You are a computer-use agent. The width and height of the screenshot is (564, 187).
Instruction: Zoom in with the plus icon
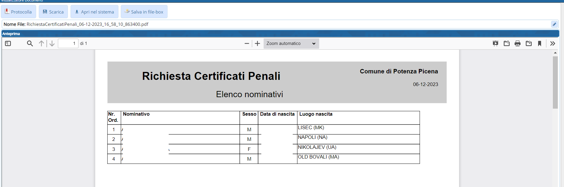coord(257,43)
